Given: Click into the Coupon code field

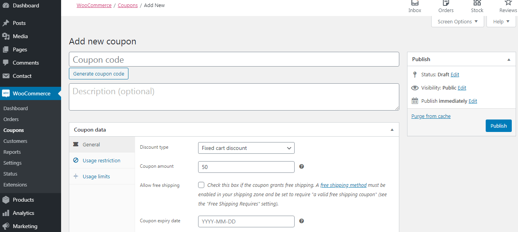Looking at the screenshot, I should [234, 60].
